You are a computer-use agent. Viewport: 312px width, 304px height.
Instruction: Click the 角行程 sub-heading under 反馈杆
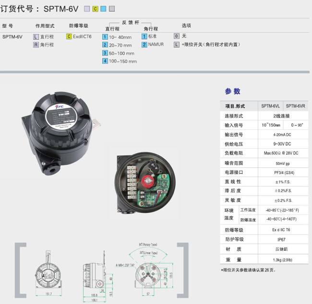click(151, 29)
